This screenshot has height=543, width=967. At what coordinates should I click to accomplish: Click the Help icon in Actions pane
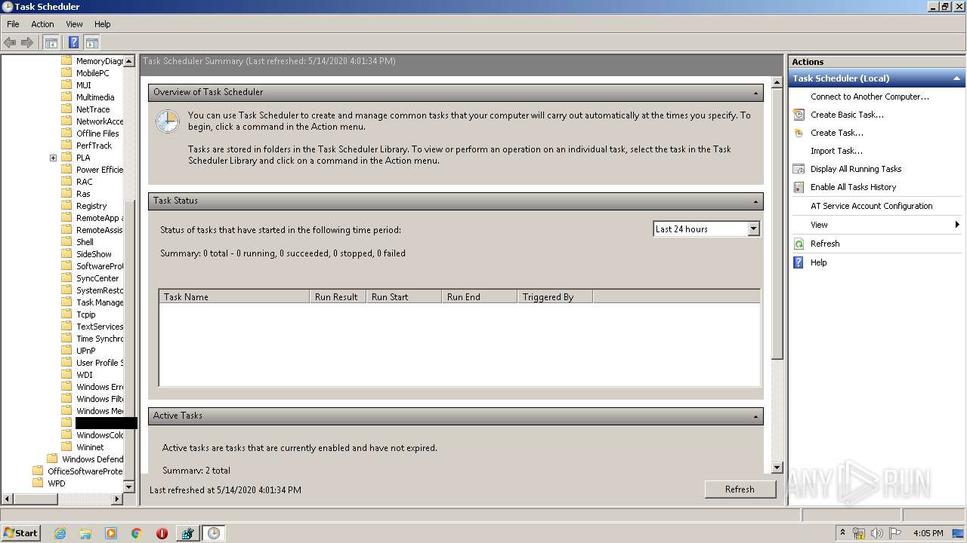pos(799,262)
